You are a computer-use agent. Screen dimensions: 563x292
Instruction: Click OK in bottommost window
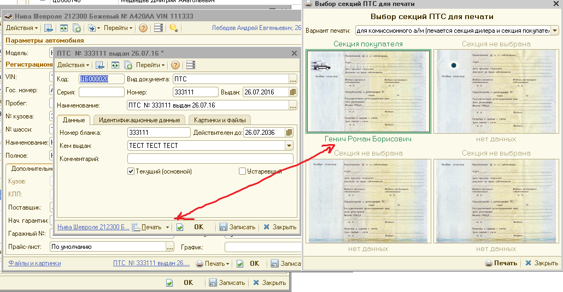tap(188, 283)
